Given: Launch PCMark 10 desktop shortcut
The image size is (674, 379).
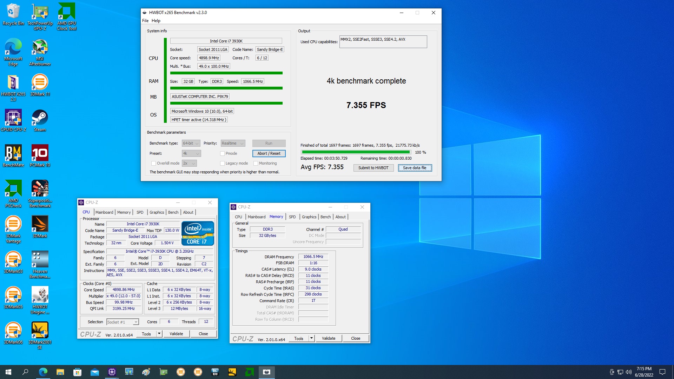Looking at the screenshot, I should pyautogui.click(x=40, y=156).
